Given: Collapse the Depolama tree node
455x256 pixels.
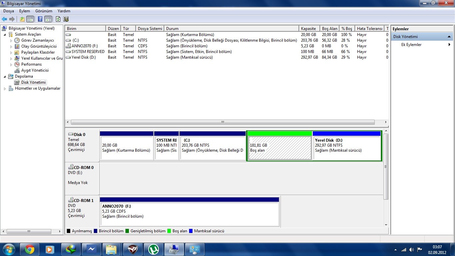Looking at the screenshot, I should click(x=5, y=77).
